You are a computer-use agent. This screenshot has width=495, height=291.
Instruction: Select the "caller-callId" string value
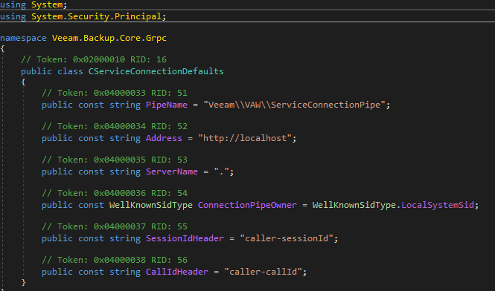click(263, 272)
